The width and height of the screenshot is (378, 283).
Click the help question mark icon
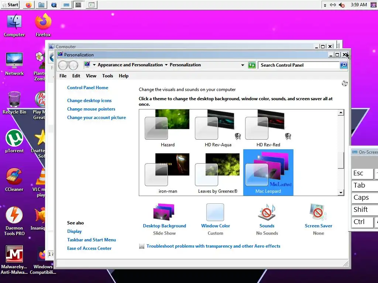click(345, 83)
